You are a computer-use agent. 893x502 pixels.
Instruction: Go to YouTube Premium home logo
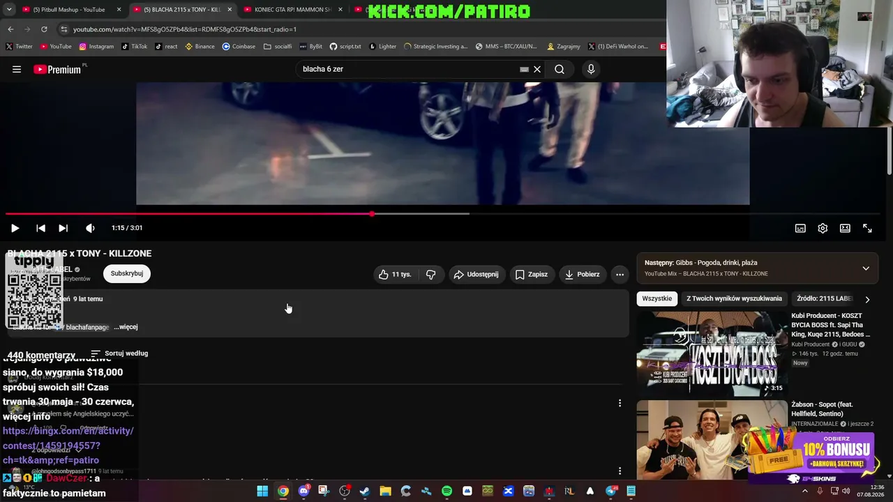pos(57,69)
